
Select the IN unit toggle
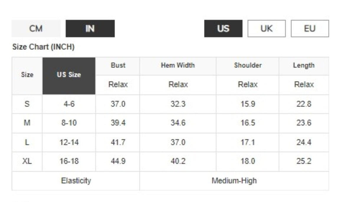tap(90, 29)
